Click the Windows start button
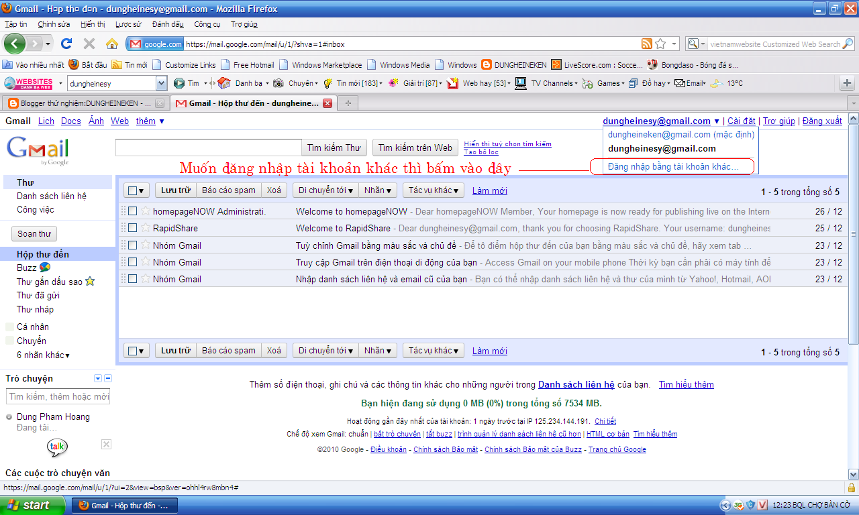 pos(33,505)
